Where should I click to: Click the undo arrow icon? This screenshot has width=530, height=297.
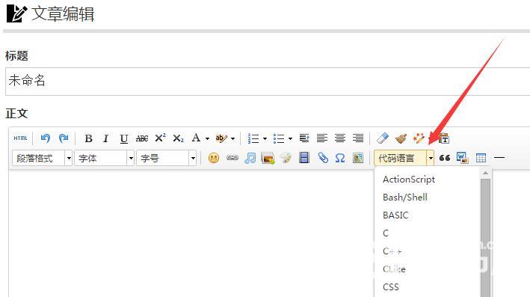click(46, 138)
